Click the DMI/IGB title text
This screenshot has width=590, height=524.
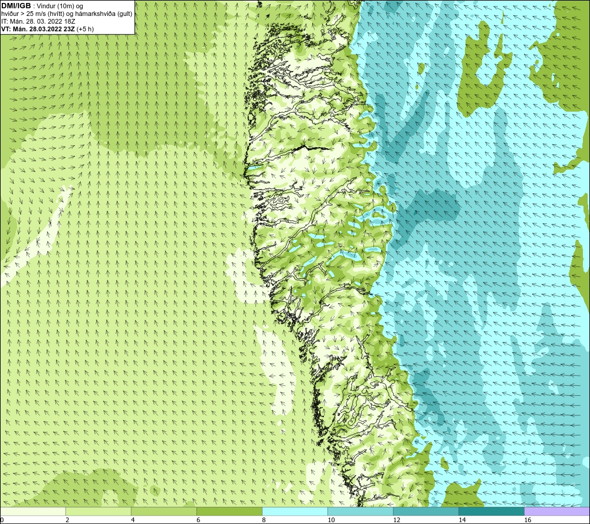16,6
